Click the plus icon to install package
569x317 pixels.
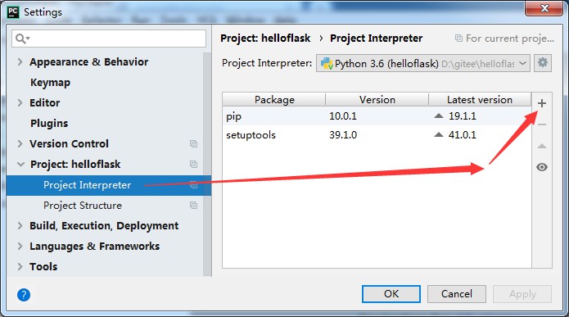542,103
